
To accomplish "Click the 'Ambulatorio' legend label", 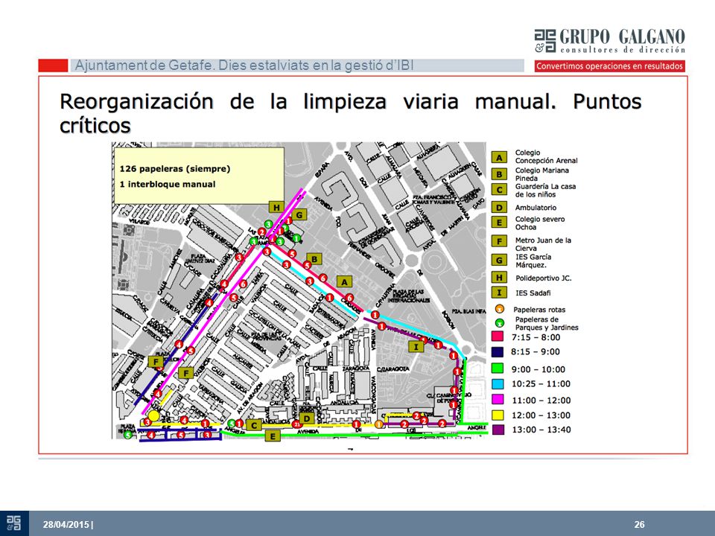I will point(536,208).
